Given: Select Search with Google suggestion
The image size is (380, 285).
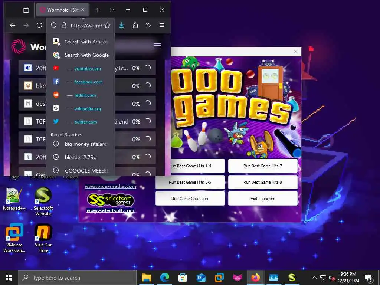Looking at the screenshot, I should click(81, 55).
